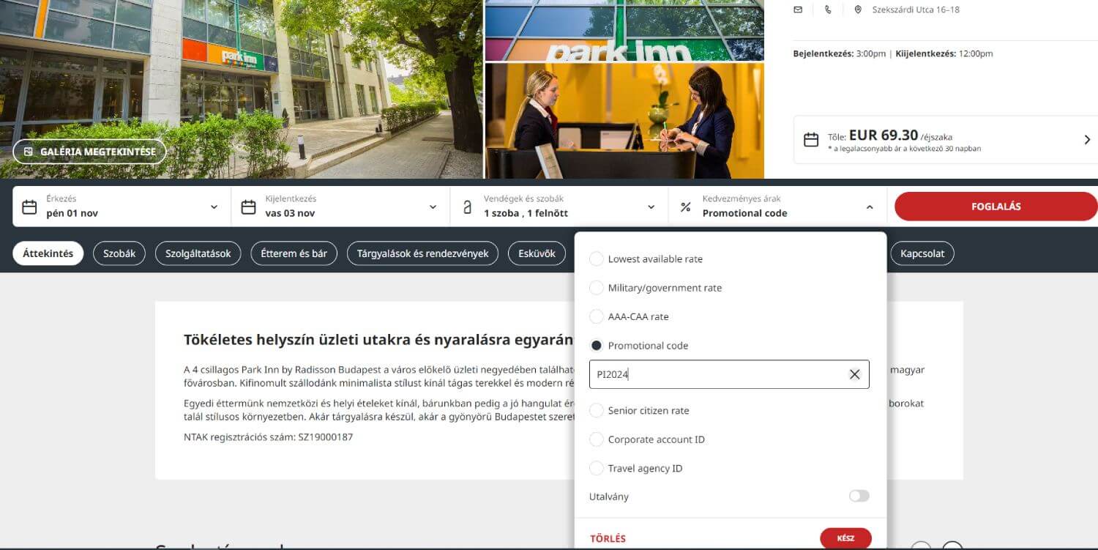
Task: Click the percent discount icon
Action: 685,207
